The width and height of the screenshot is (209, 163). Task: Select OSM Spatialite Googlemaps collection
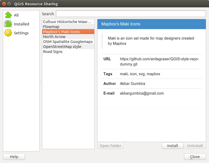click(x=68, y=42)
